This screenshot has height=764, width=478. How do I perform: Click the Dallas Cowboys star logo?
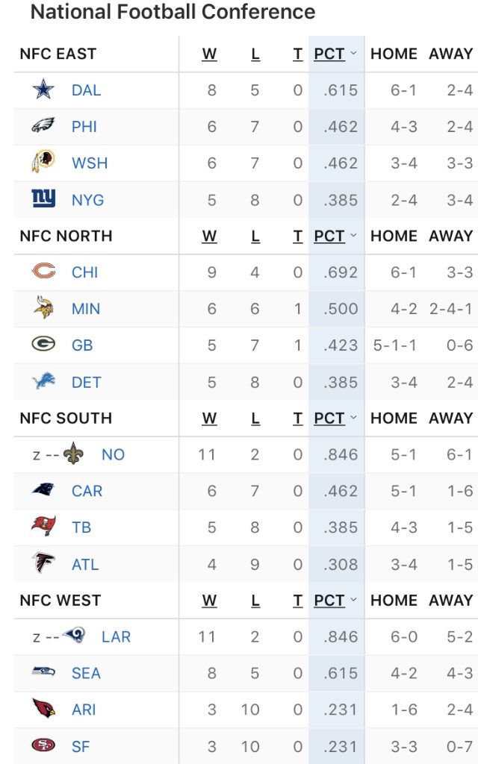(43, 90)
